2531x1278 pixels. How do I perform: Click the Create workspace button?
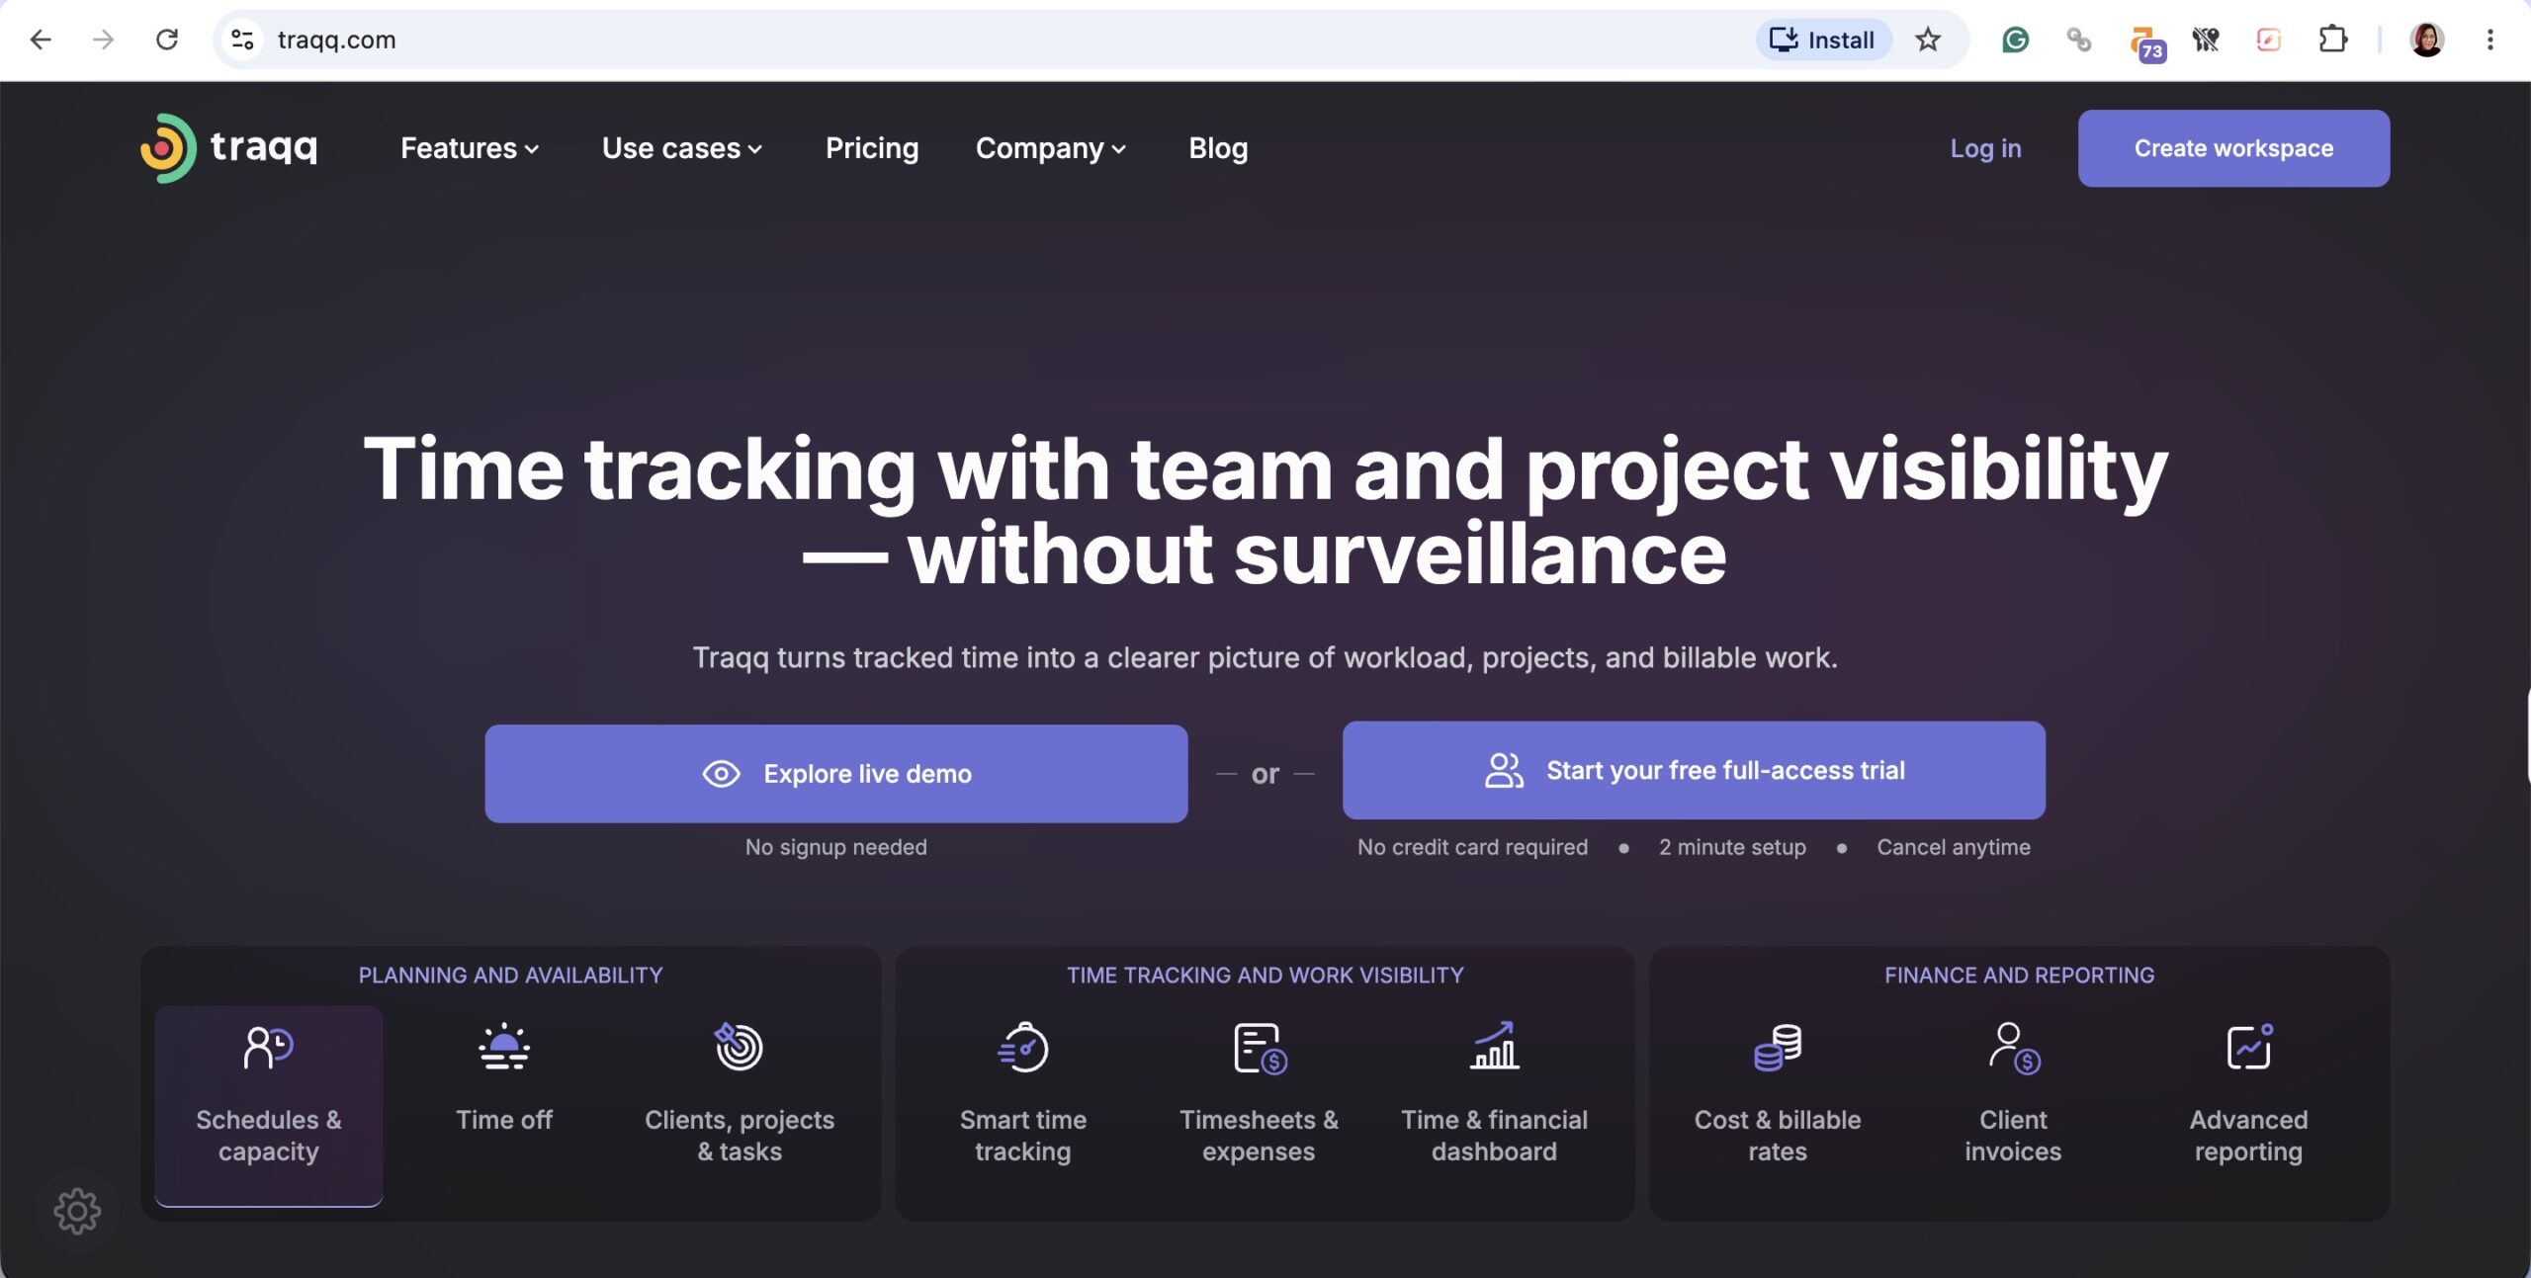click(2233, 148)
